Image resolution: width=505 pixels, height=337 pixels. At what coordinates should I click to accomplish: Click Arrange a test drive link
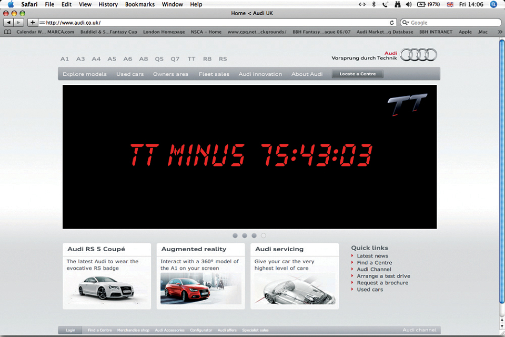[383, 276]
